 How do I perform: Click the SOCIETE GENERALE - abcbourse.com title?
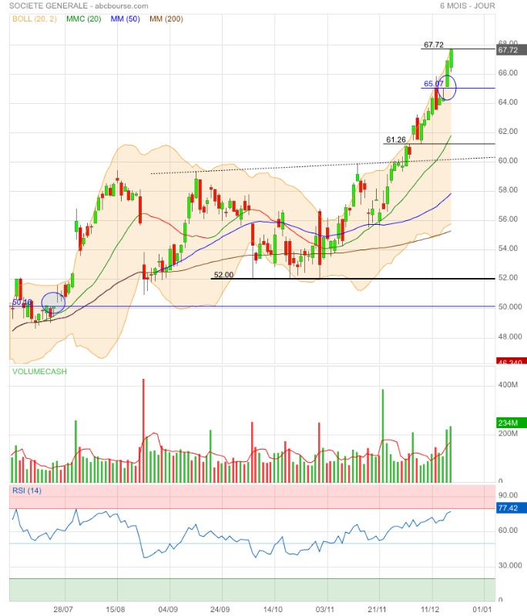click(79, 6)
